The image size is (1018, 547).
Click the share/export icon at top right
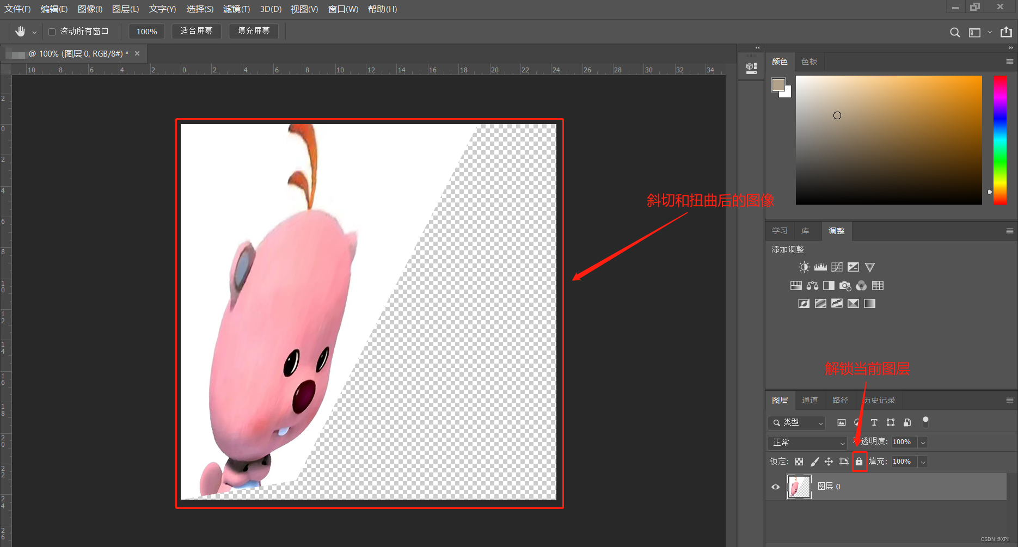click(x=1006, y=32)
